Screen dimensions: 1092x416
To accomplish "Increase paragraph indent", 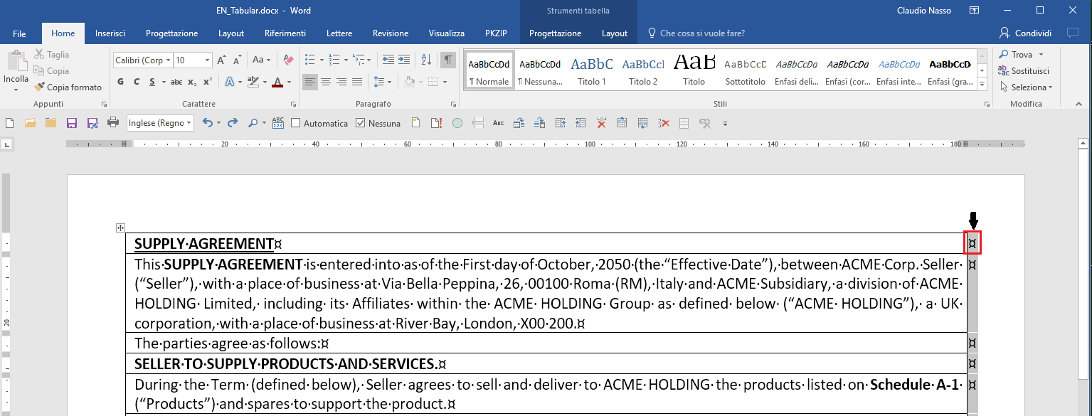I will coord(403,60).
